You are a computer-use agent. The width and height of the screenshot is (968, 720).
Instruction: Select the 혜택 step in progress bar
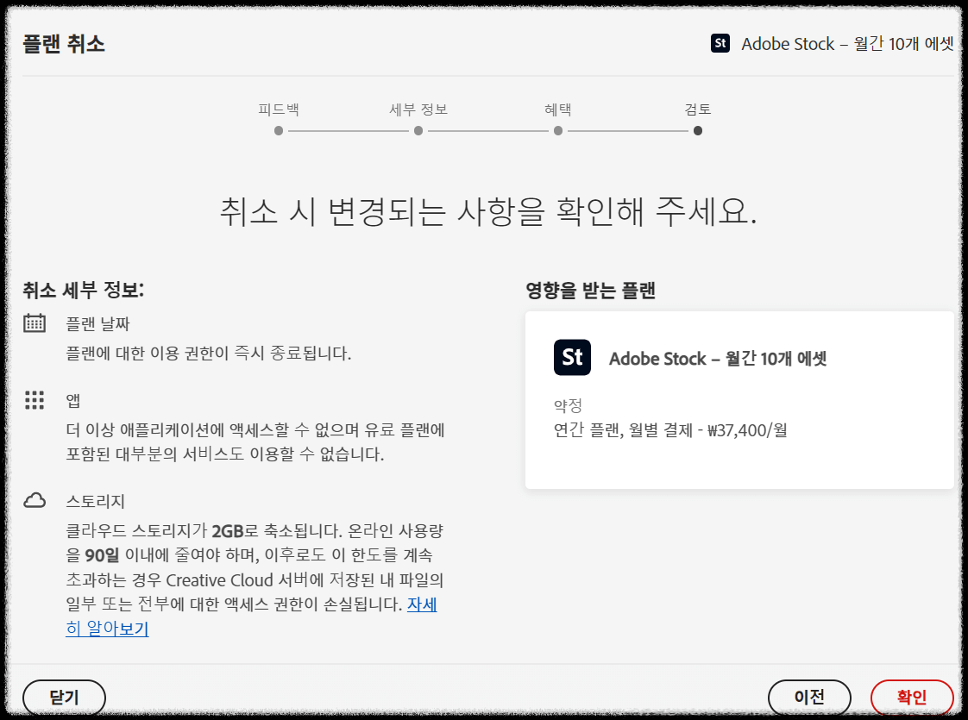(x=558, y=110)
